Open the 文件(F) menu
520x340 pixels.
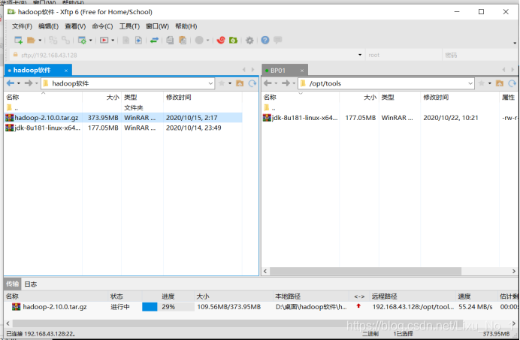[22, 26]
